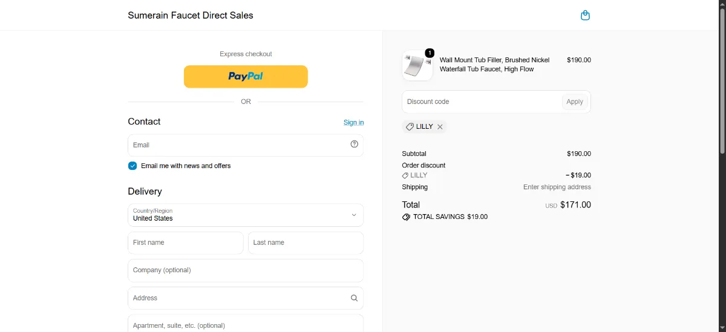Click the Delivery section heading
Image resolution: width=726 pixels, height=332 pixels.
pyautogui.click(x=145, y=191)
